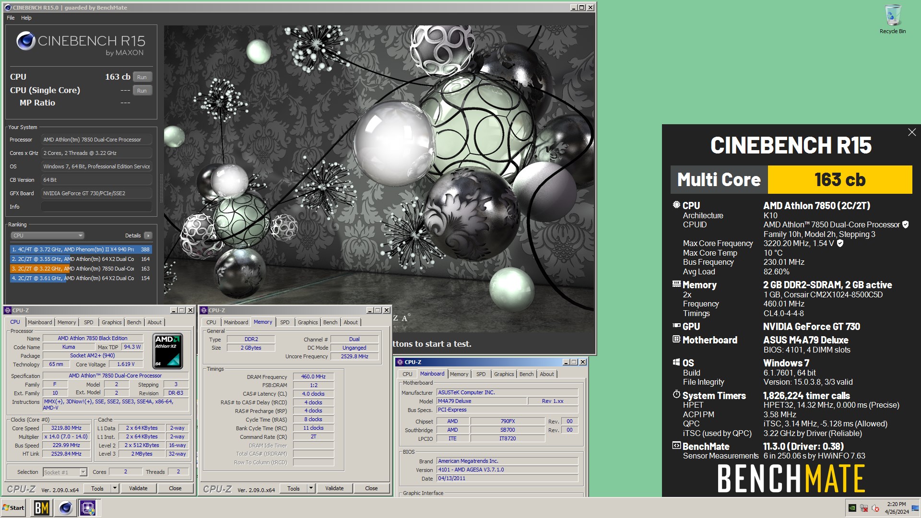Open Bench tab in the Memory tab CPU-Z window
Screen dimensions: 921x518
(330, 322)
